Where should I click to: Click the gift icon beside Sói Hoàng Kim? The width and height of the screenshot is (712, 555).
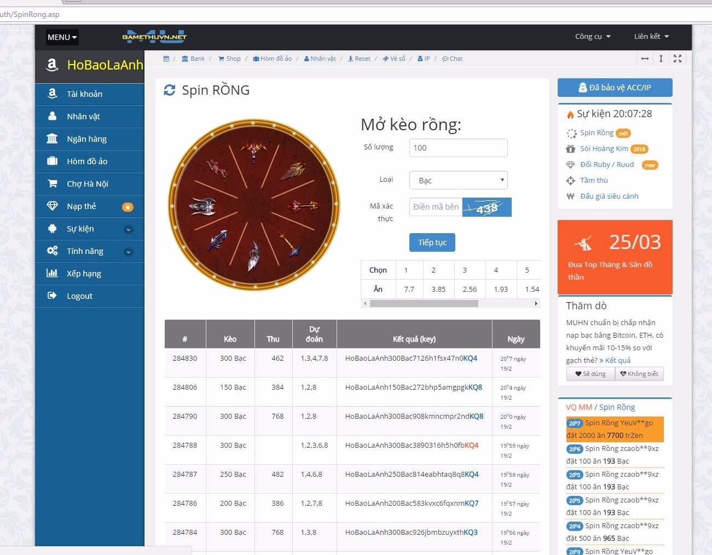(571, 149)
